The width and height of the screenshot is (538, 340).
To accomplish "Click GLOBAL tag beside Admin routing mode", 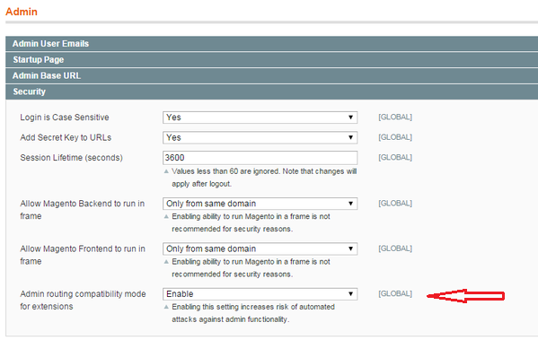I will 395,293.
